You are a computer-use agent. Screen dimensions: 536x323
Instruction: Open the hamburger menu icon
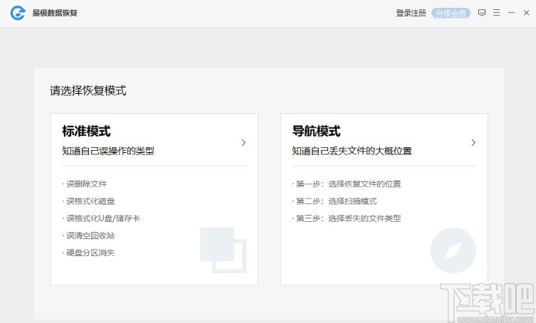pyautogui.click(x=496, y=13)
